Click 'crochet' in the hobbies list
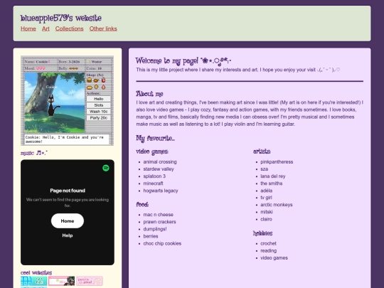Viewport: 384px width, 288px height. coord(268,243)
